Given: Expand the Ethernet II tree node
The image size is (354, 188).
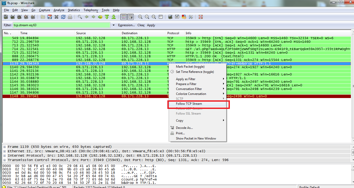Looking at the screenshot, I should (5, 151).
